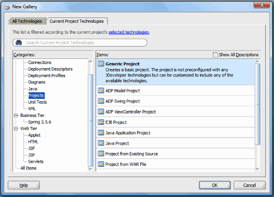Select Servlets category
Screen dimensions: 274x197
(x=36, y=161)
